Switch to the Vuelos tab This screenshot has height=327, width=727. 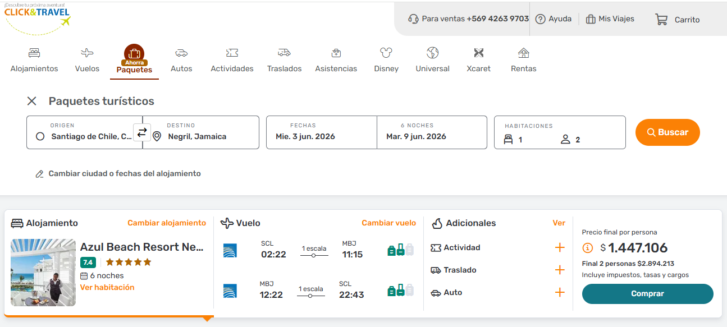point(87,59)
